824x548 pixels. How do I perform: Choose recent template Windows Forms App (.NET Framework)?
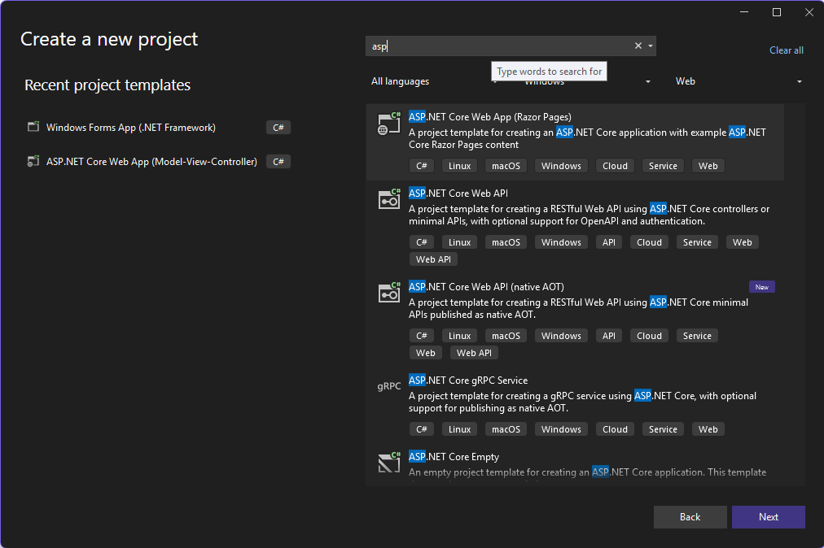(x=131, y=128)
